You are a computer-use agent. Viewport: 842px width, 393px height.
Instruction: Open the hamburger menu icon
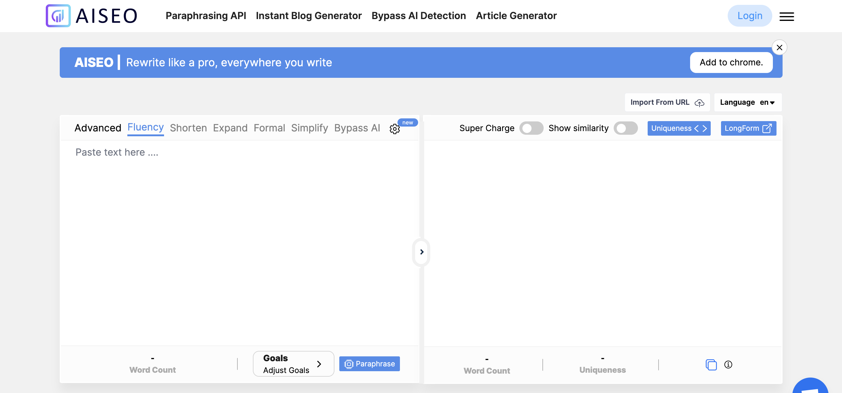click(x=787, y=16)
